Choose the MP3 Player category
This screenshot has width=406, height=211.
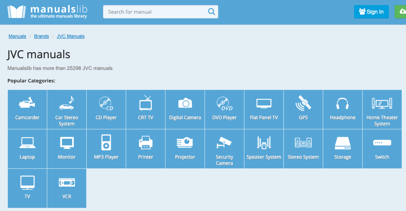pyautogui.click(x=106, y=149)
